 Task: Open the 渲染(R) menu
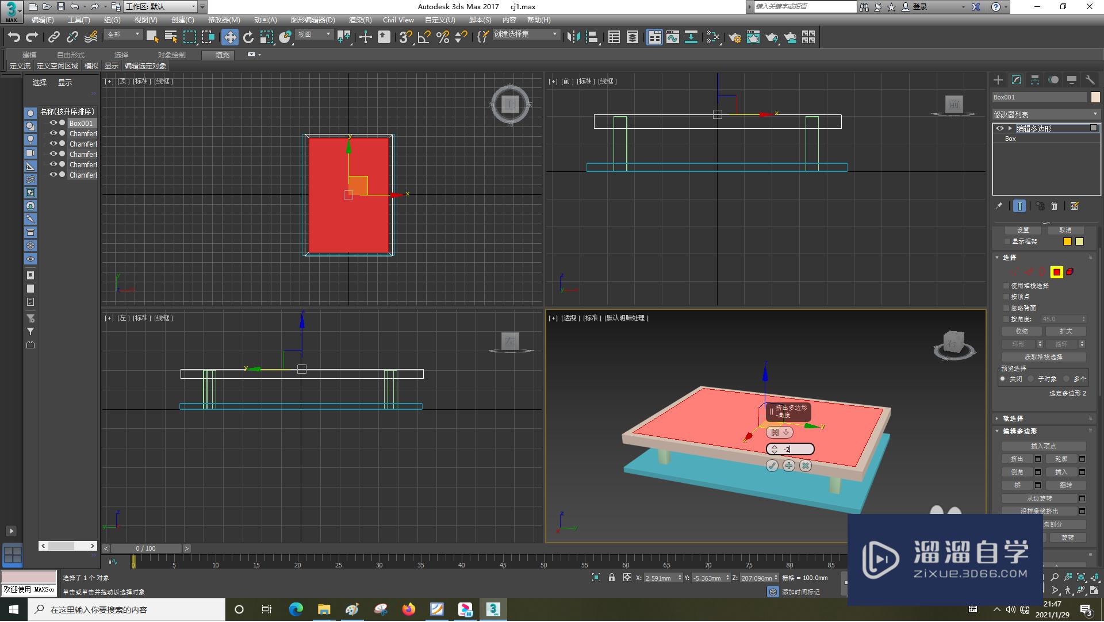tap(360, 20)
